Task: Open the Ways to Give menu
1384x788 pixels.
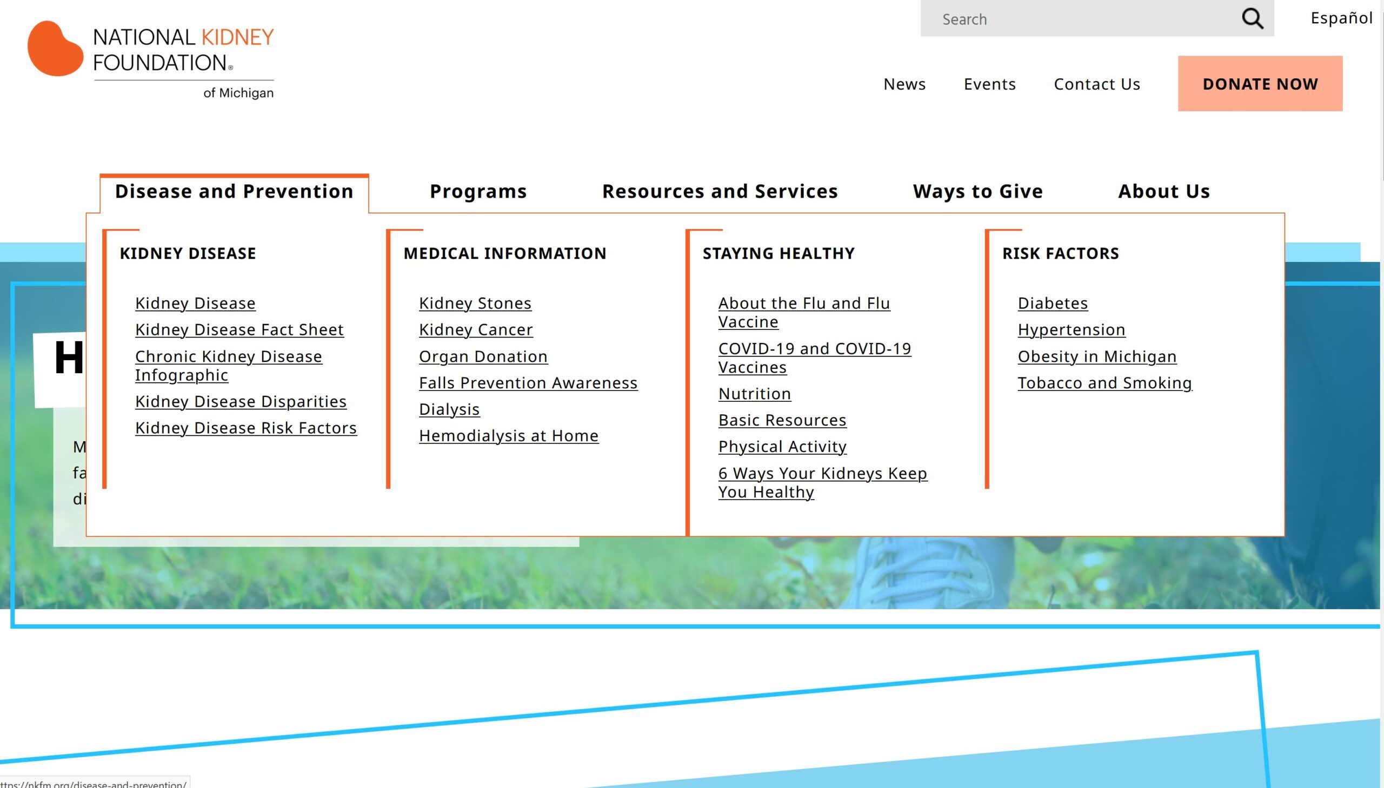Action: 977,191
